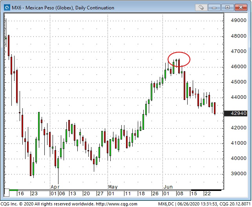Click the date label 20 on time axis
Viewport: 252px width, 207px height.
[87, 194]
